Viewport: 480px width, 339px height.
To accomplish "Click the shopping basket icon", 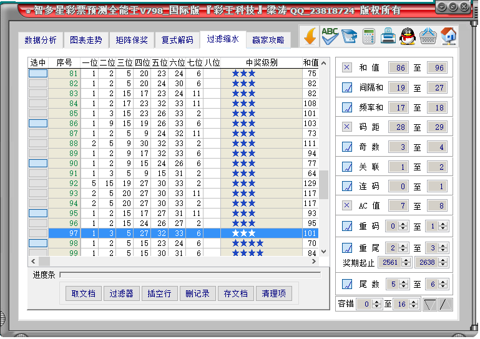I will coord(428,36).
